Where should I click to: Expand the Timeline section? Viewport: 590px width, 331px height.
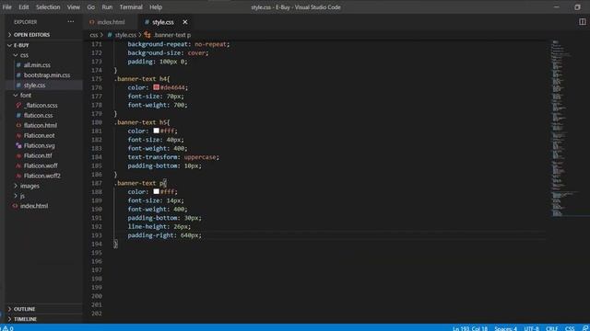43,319
